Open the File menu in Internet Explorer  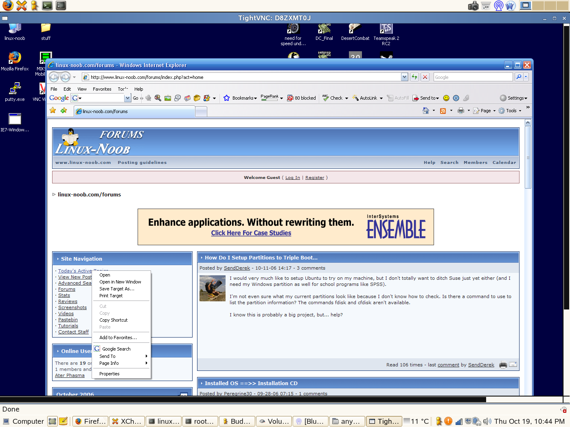[x=54, y=89]
